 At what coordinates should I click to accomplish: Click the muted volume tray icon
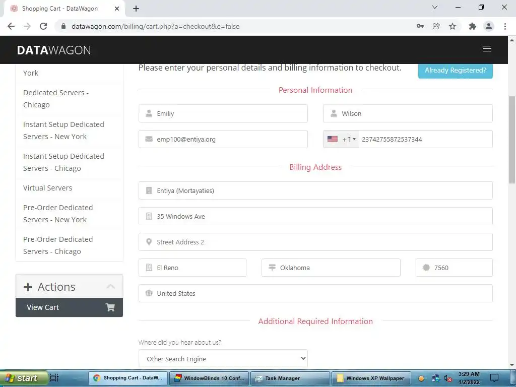[x=447, y=378]
